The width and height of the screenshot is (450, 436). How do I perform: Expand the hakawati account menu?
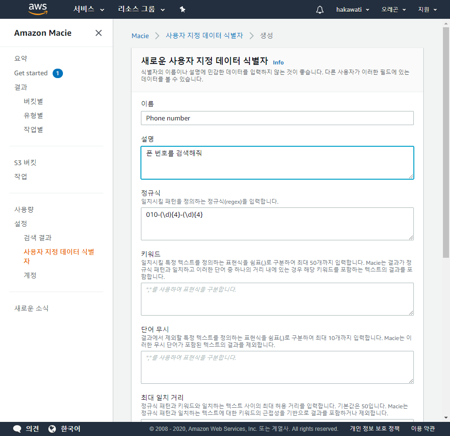pyautogui.click(x=353, y=9)
